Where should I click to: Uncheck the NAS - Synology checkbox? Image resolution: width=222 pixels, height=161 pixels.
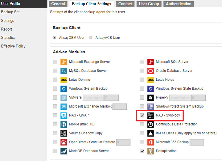coord(142,116)
